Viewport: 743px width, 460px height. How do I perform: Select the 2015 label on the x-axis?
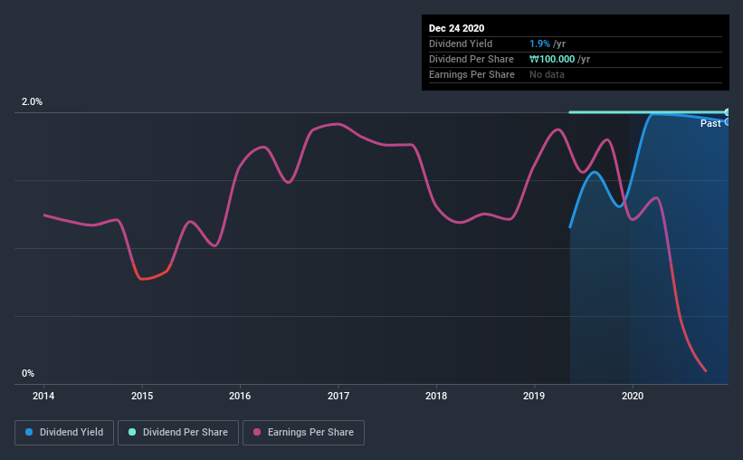[142, 396]
